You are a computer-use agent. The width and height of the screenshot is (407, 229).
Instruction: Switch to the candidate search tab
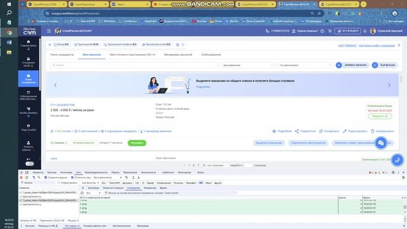[62, 55]
